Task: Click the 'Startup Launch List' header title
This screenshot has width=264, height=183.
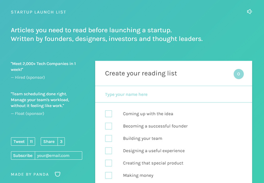Action: [x=39, y=12]
